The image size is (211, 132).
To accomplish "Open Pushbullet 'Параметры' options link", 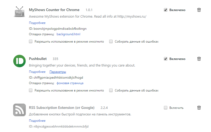I will (x=58, y=72).
